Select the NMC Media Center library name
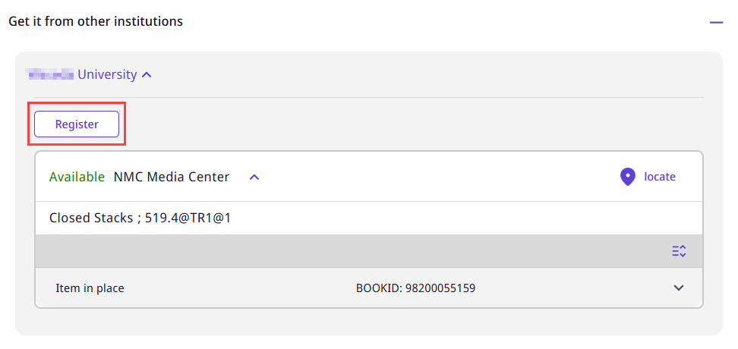 (x=171, y=177)
